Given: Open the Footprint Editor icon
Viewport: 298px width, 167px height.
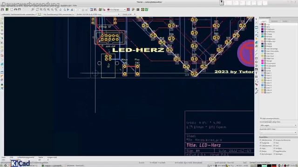Looking at the screenshot, I should 92,9.
